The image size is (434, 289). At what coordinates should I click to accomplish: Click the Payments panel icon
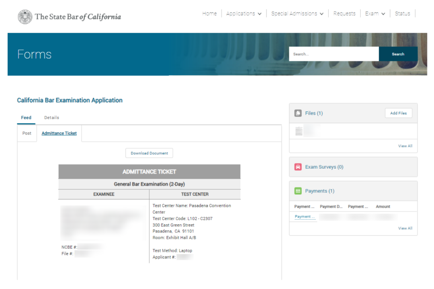click(x=298, y=191)
